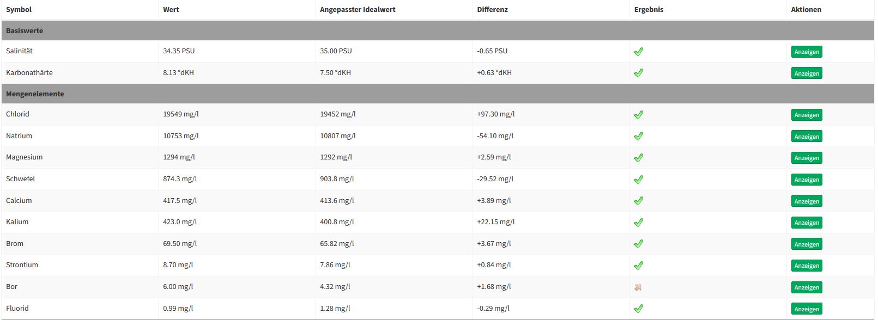Select the Strontium row label

tap(22, 265)
